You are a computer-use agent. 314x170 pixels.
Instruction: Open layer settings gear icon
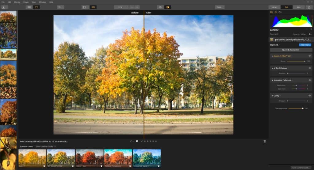point(310,34)
